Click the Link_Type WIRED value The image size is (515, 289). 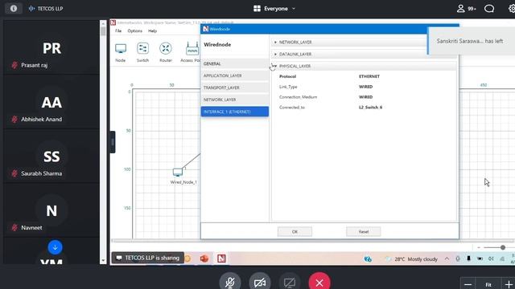[365, 87]
